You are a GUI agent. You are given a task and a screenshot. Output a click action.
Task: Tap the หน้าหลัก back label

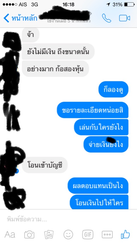(24, 18)
